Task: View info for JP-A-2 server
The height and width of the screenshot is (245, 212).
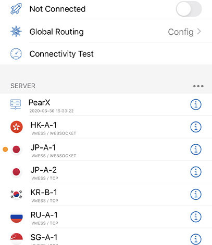Action: [x=196, y=172]
